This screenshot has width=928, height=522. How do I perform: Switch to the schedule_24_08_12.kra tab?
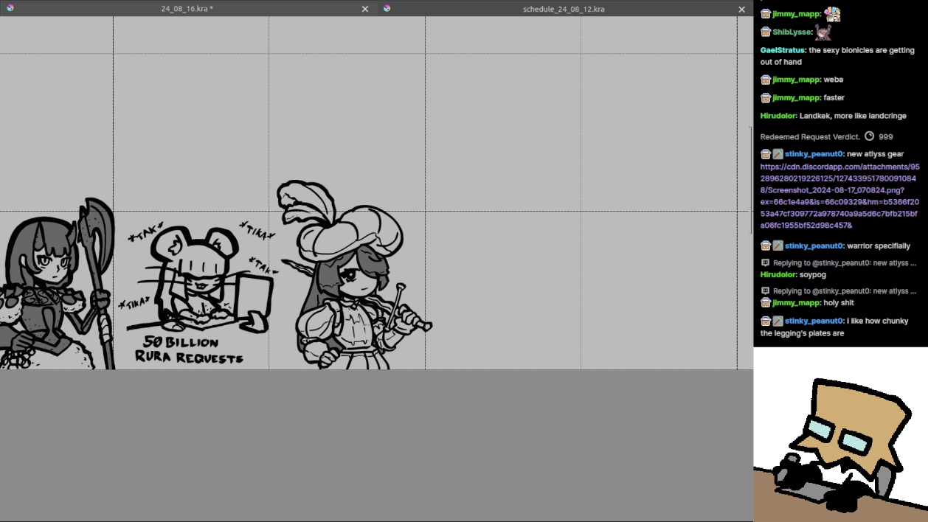point(564,9)
